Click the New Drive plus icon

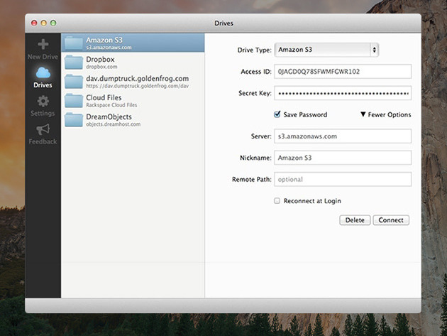(43, 44)
